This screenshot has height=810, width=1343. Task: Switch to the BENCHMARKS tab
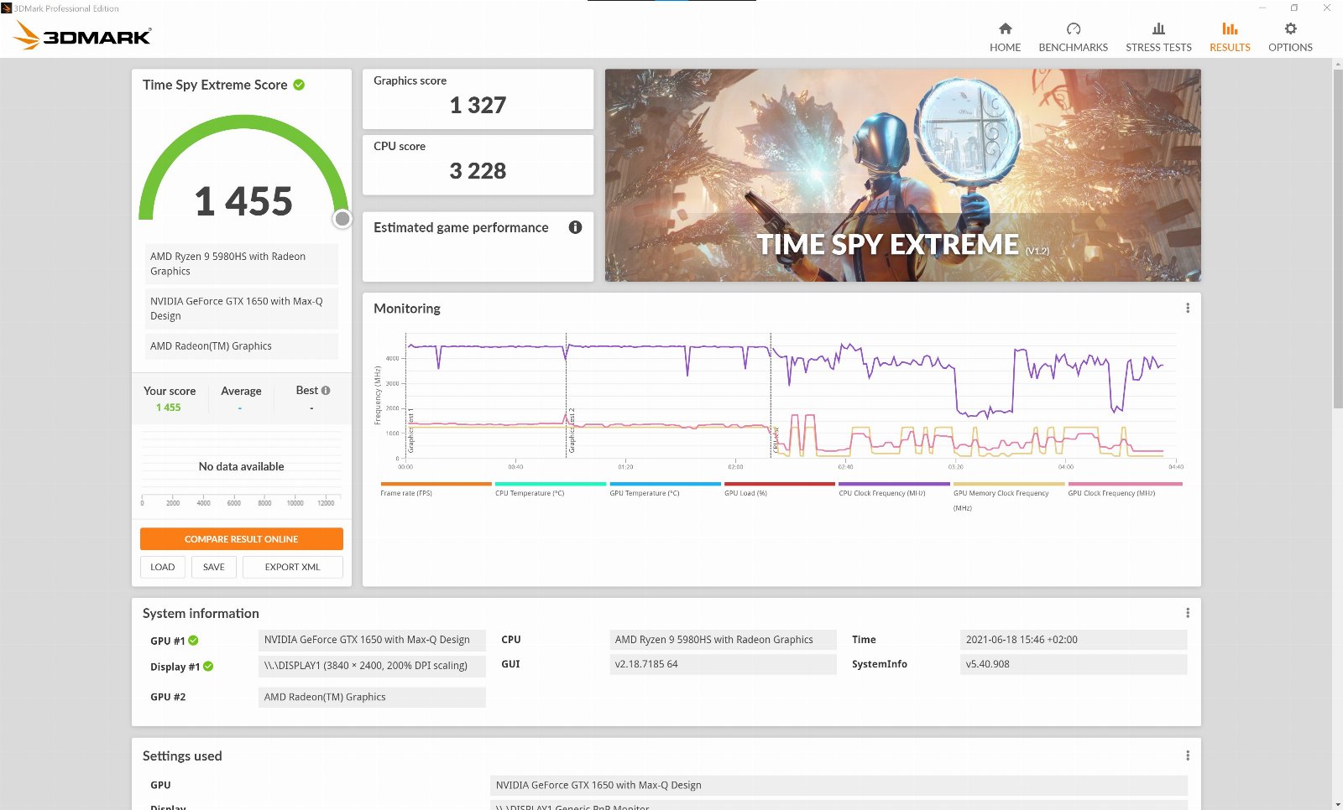pyautogui.click(x=1073, y=37)
